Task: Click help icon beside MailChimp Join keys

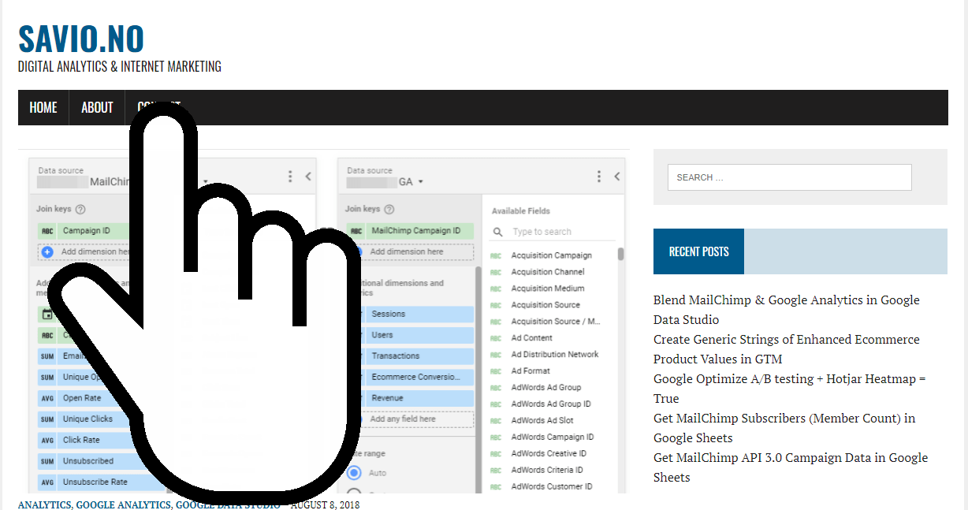Action: tap(80, 210)
